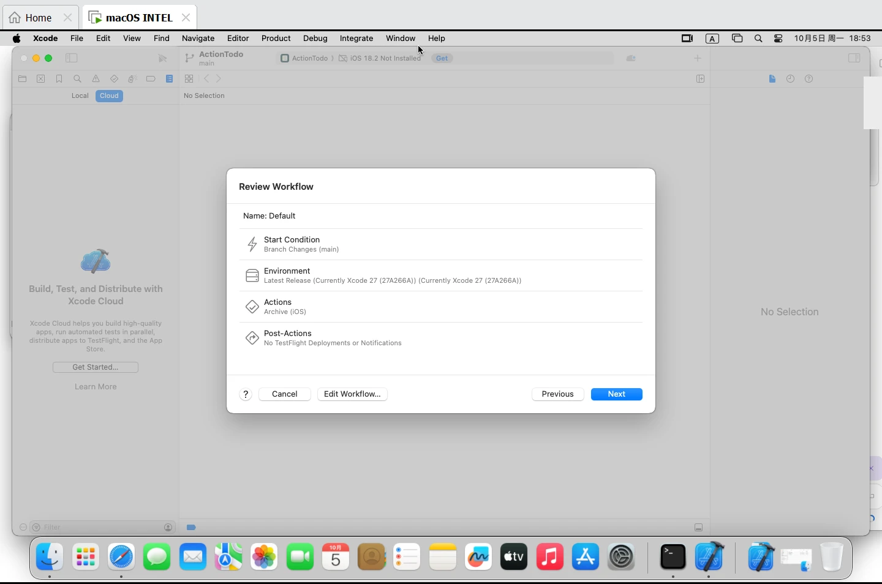Cancel the Review Workflow dialog
This screenshot has height=584, width=882.
[x=285, y=394]
